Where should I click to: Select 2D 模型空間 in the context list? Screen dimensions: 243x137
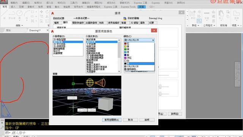pos(68,40)
